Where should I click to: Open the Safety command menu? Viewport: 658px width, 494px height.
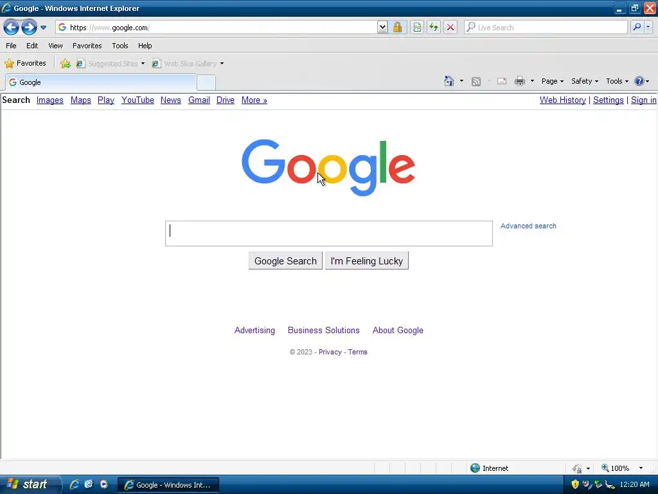[x=585, y=82]
